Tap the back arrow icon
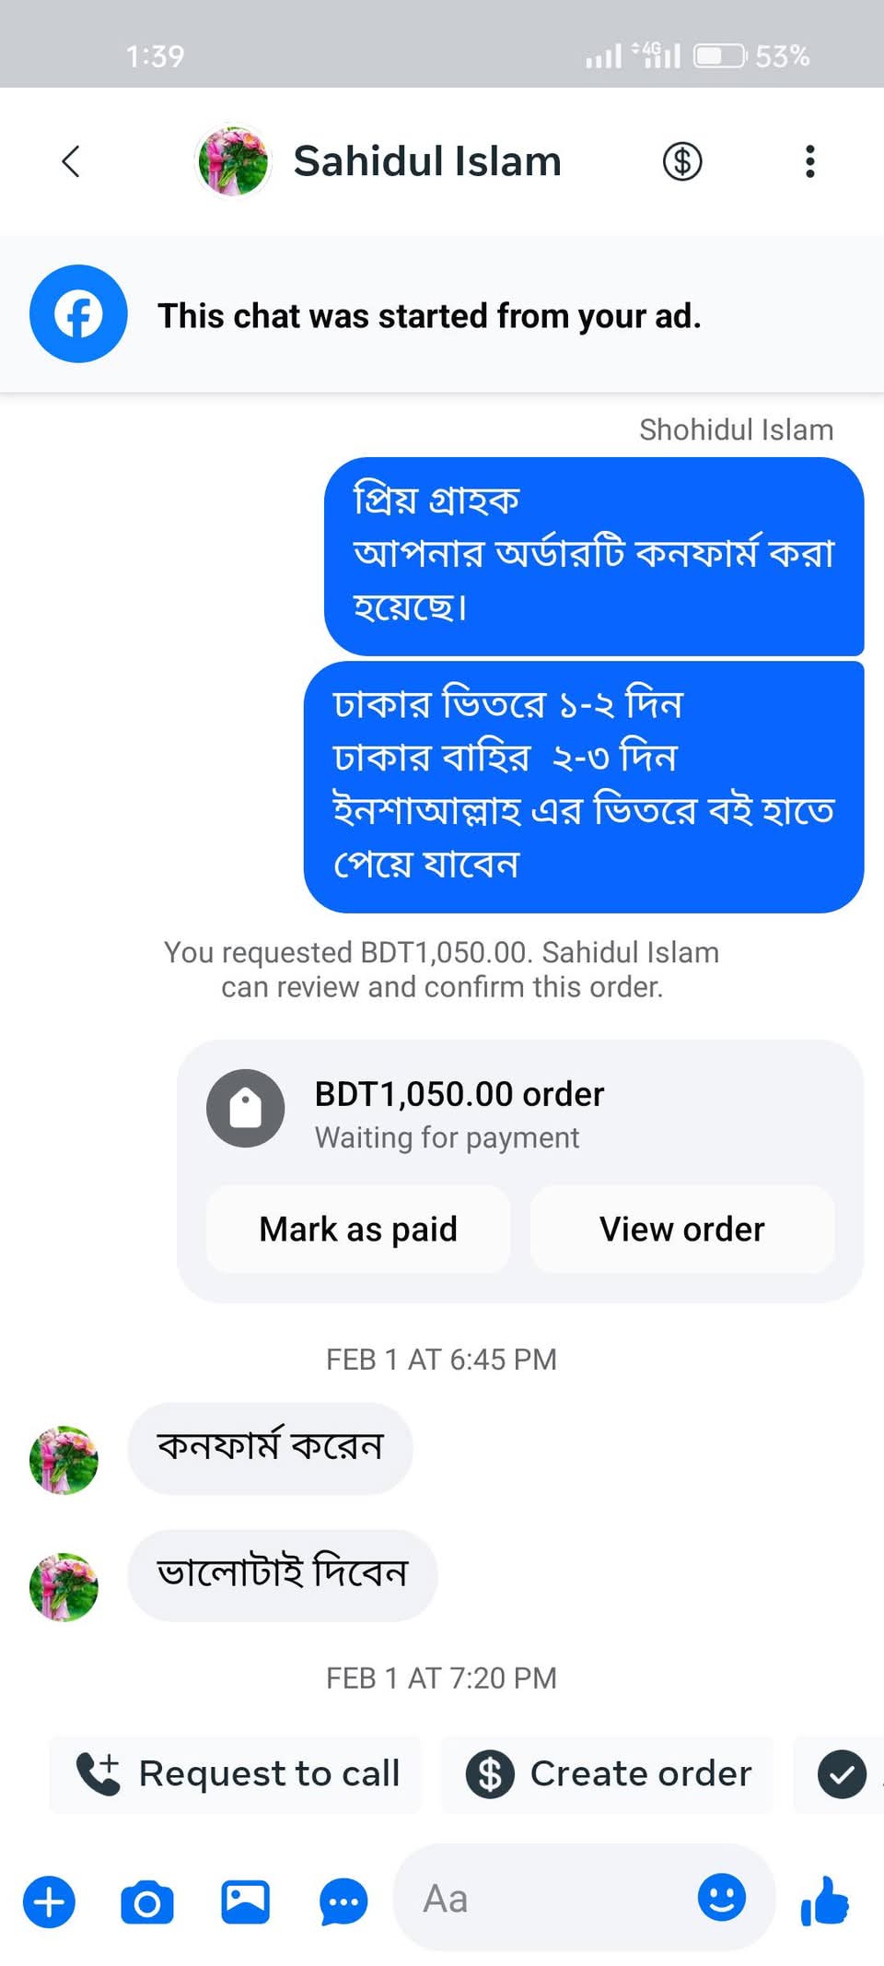The height and width of the screenshot is (1966, 884). tap(71, 161)
